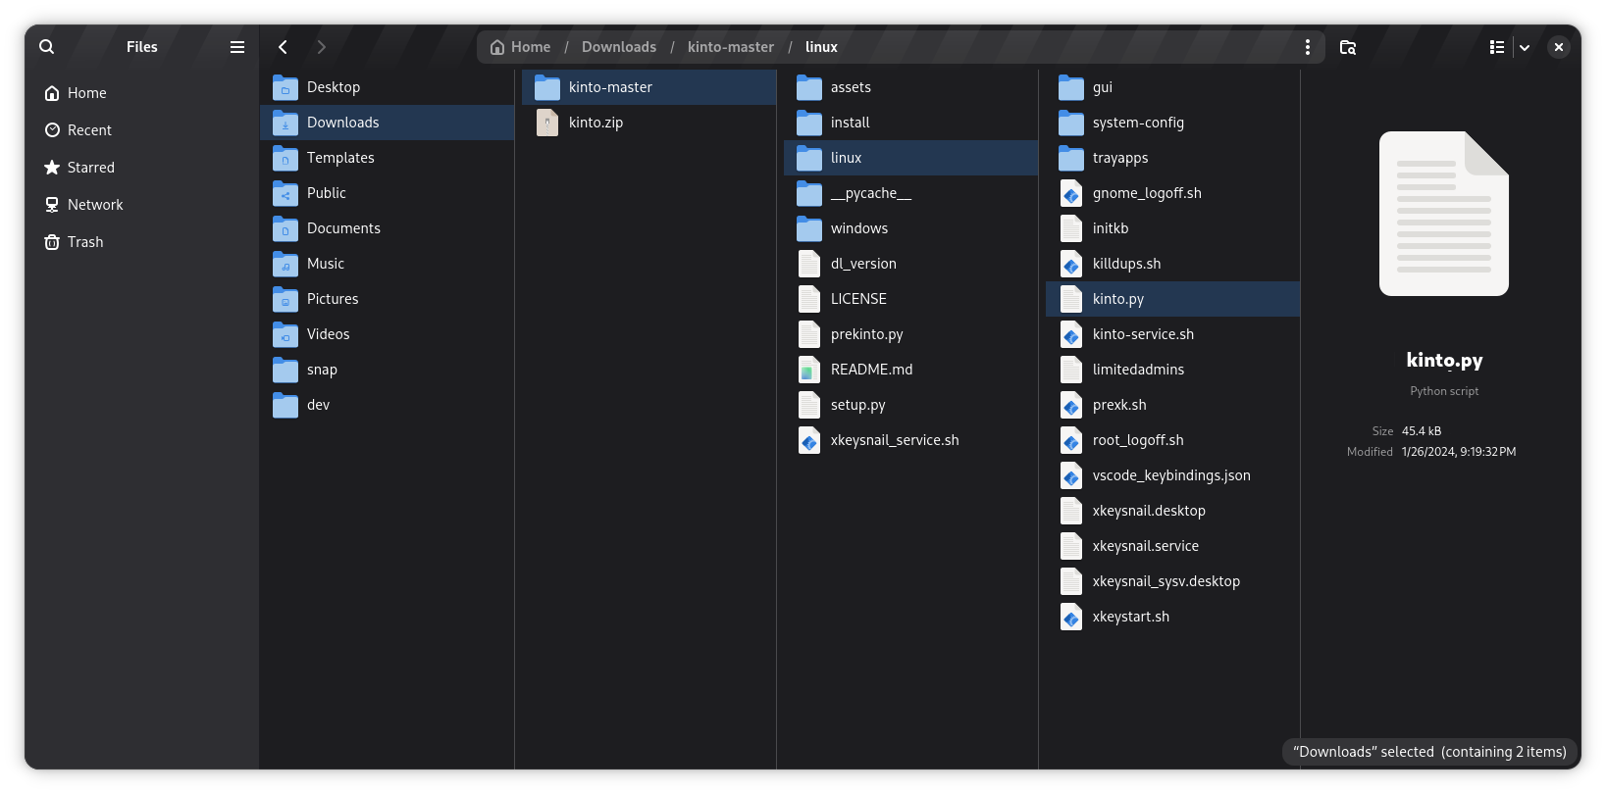Go forward with the right arrow
This screenshot has height=794, width=1606.
pos(321,47)
